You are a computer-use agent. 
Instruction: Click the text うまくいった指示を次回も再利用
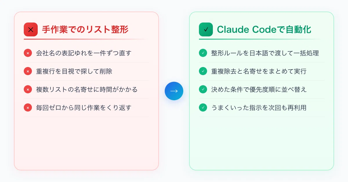pyautogui.click(x=259, y=108)
